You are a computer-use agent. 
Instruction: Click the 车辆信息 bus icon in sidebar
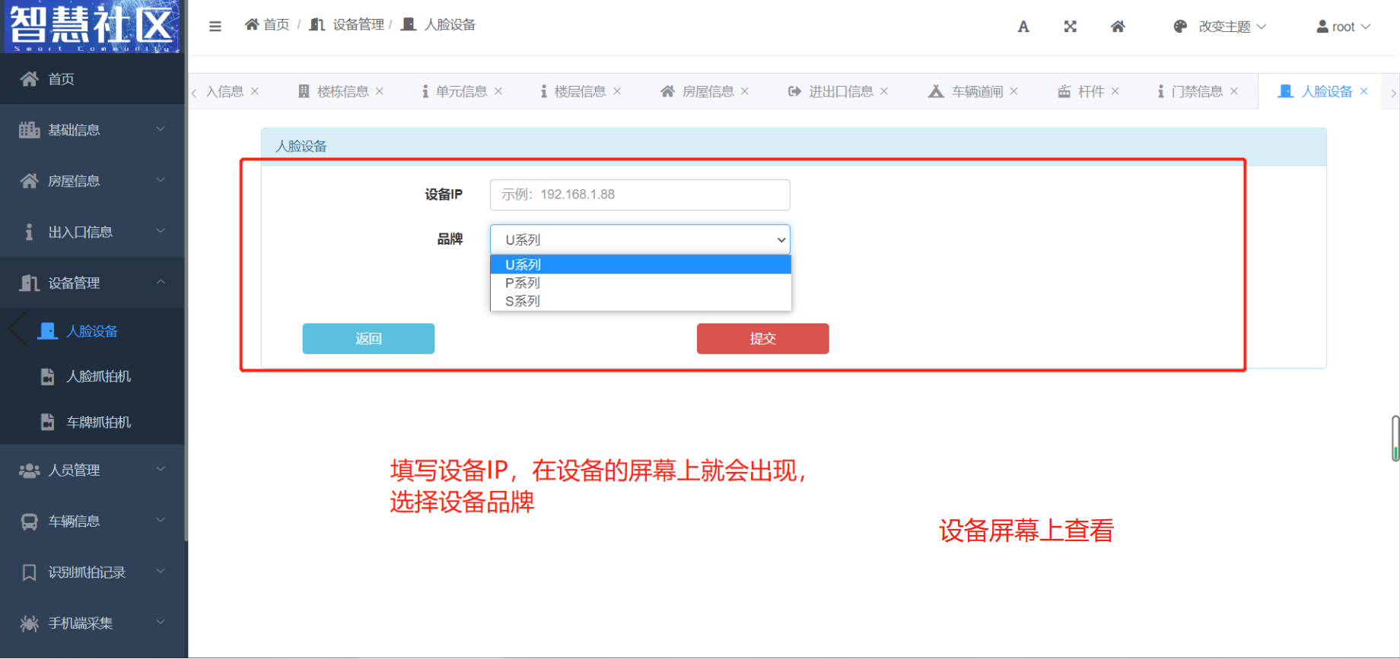[29, 521]
